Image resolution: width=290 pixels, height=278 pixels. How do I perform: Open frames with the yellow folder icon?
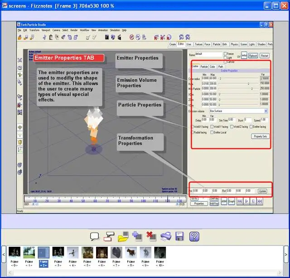[x=123, y=237]
